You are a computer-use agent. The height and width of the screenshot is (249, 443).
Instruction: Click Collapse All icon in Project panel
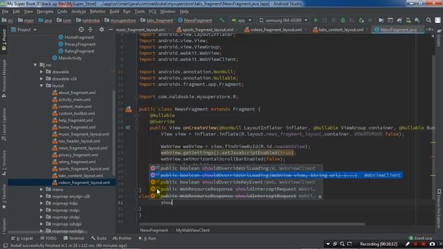tap(91, 29)
